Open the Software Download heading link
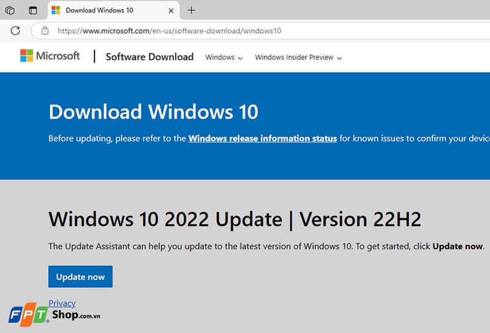 [x=149, y=57]
